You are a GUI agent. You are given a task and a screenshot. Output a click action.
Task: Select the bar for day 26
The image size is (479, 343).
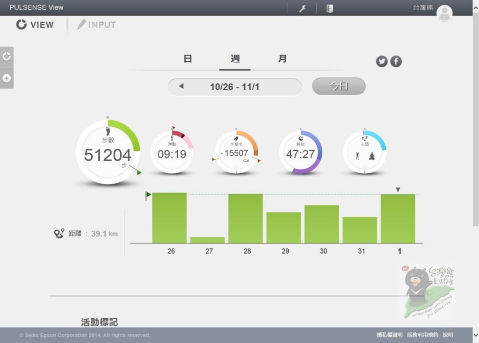tap(169, 218)
